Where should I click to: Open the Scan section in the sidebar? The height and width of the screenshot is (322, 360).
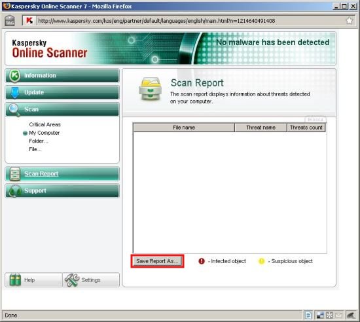click(x=62, y=109)
